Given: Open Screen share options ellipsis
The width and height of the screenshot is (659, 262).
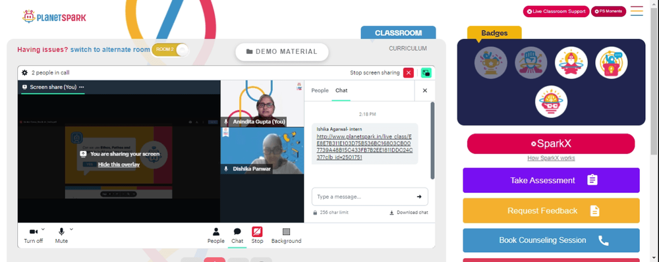Looking at the screenshot, I should (82, 87).
